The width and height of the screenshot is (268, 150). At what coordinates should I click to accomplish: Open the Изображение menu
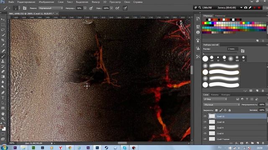[x=46, y=2]
